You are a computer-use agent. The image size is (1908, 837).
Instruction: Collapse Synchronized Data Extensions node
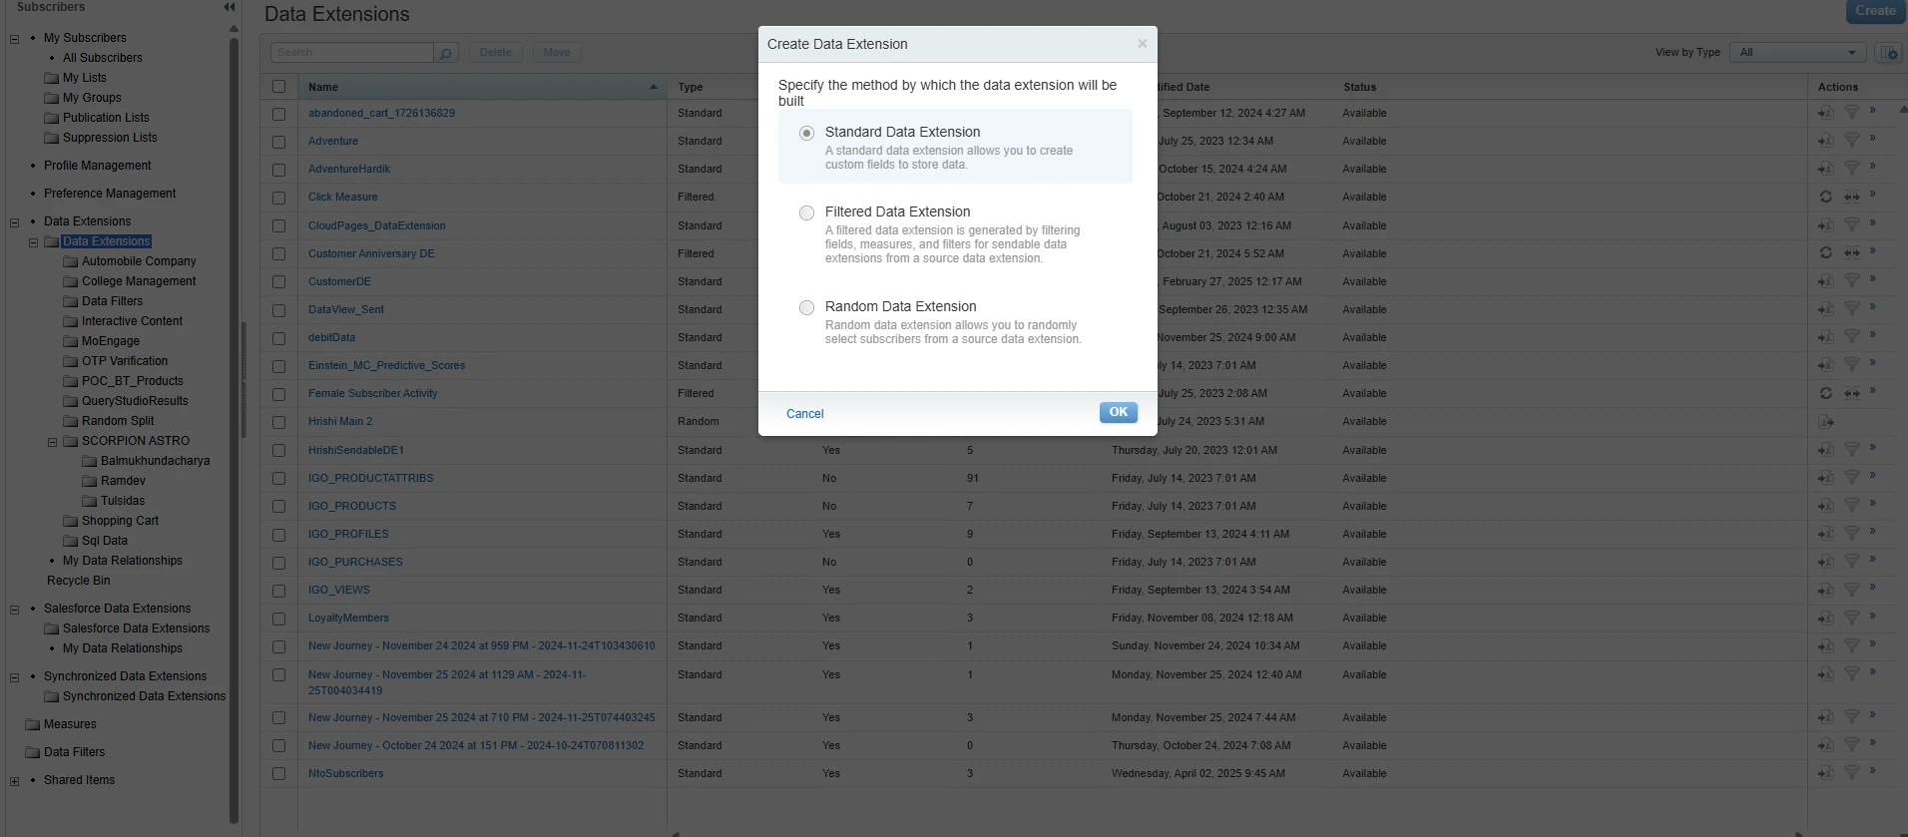pyautogui.click(x=14, y=677)
